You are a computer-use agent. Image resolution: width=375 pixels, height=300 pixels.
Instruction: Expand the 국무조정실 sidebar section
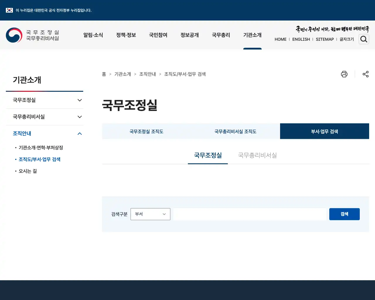click(45, 100)
